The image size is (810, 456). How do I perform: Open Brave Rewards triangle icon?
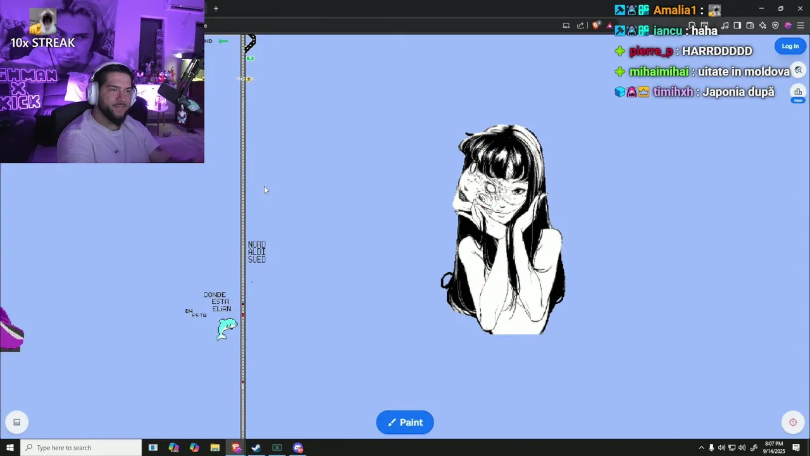point(609,26)
